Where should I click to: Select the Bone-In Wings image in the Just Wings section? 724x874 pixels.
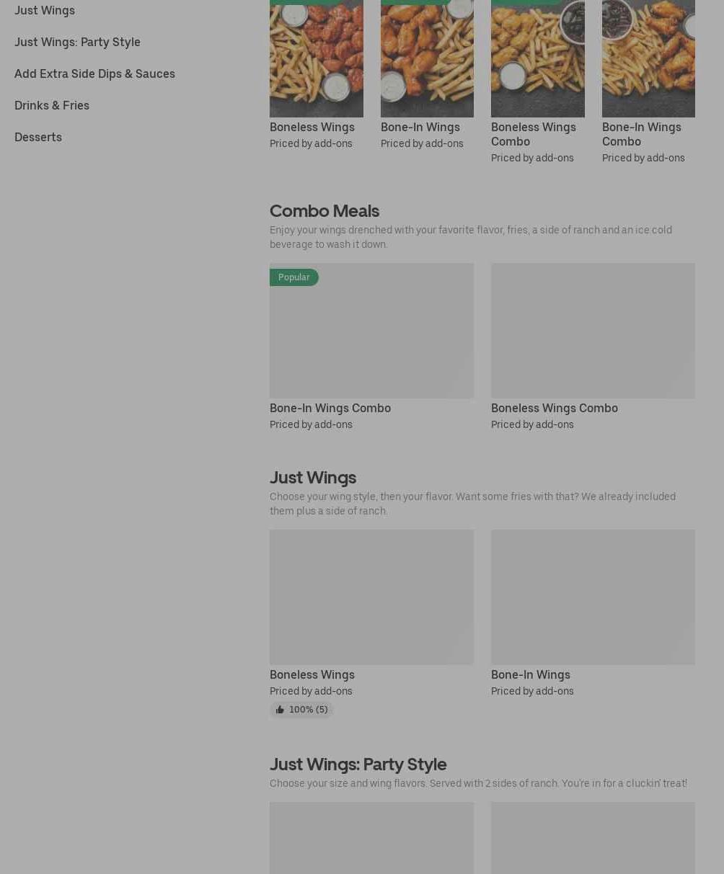(593, 597)
